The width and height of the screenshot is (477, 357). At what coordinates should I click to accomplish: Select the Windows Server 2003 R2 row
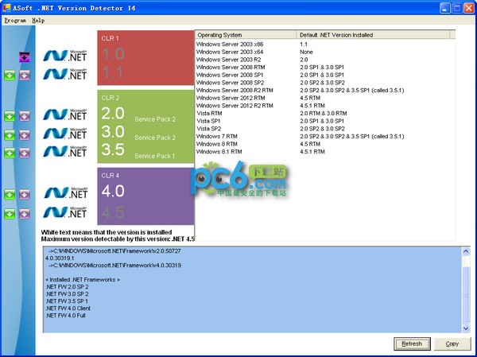(x=325, y=60)
